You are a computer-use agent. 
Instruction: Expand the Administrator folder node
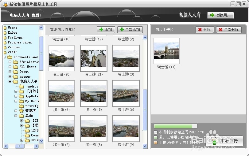coord(10,62)
